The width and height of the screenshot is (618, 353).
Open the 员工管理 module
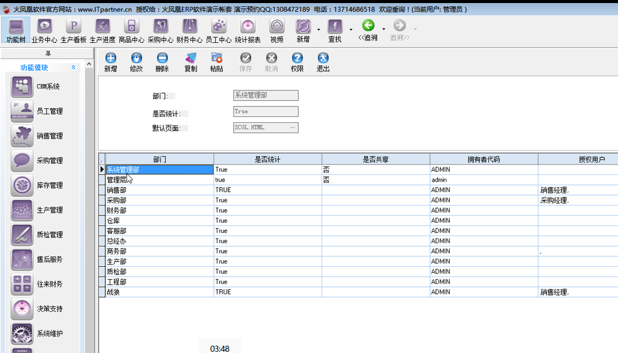pos(37,111)
